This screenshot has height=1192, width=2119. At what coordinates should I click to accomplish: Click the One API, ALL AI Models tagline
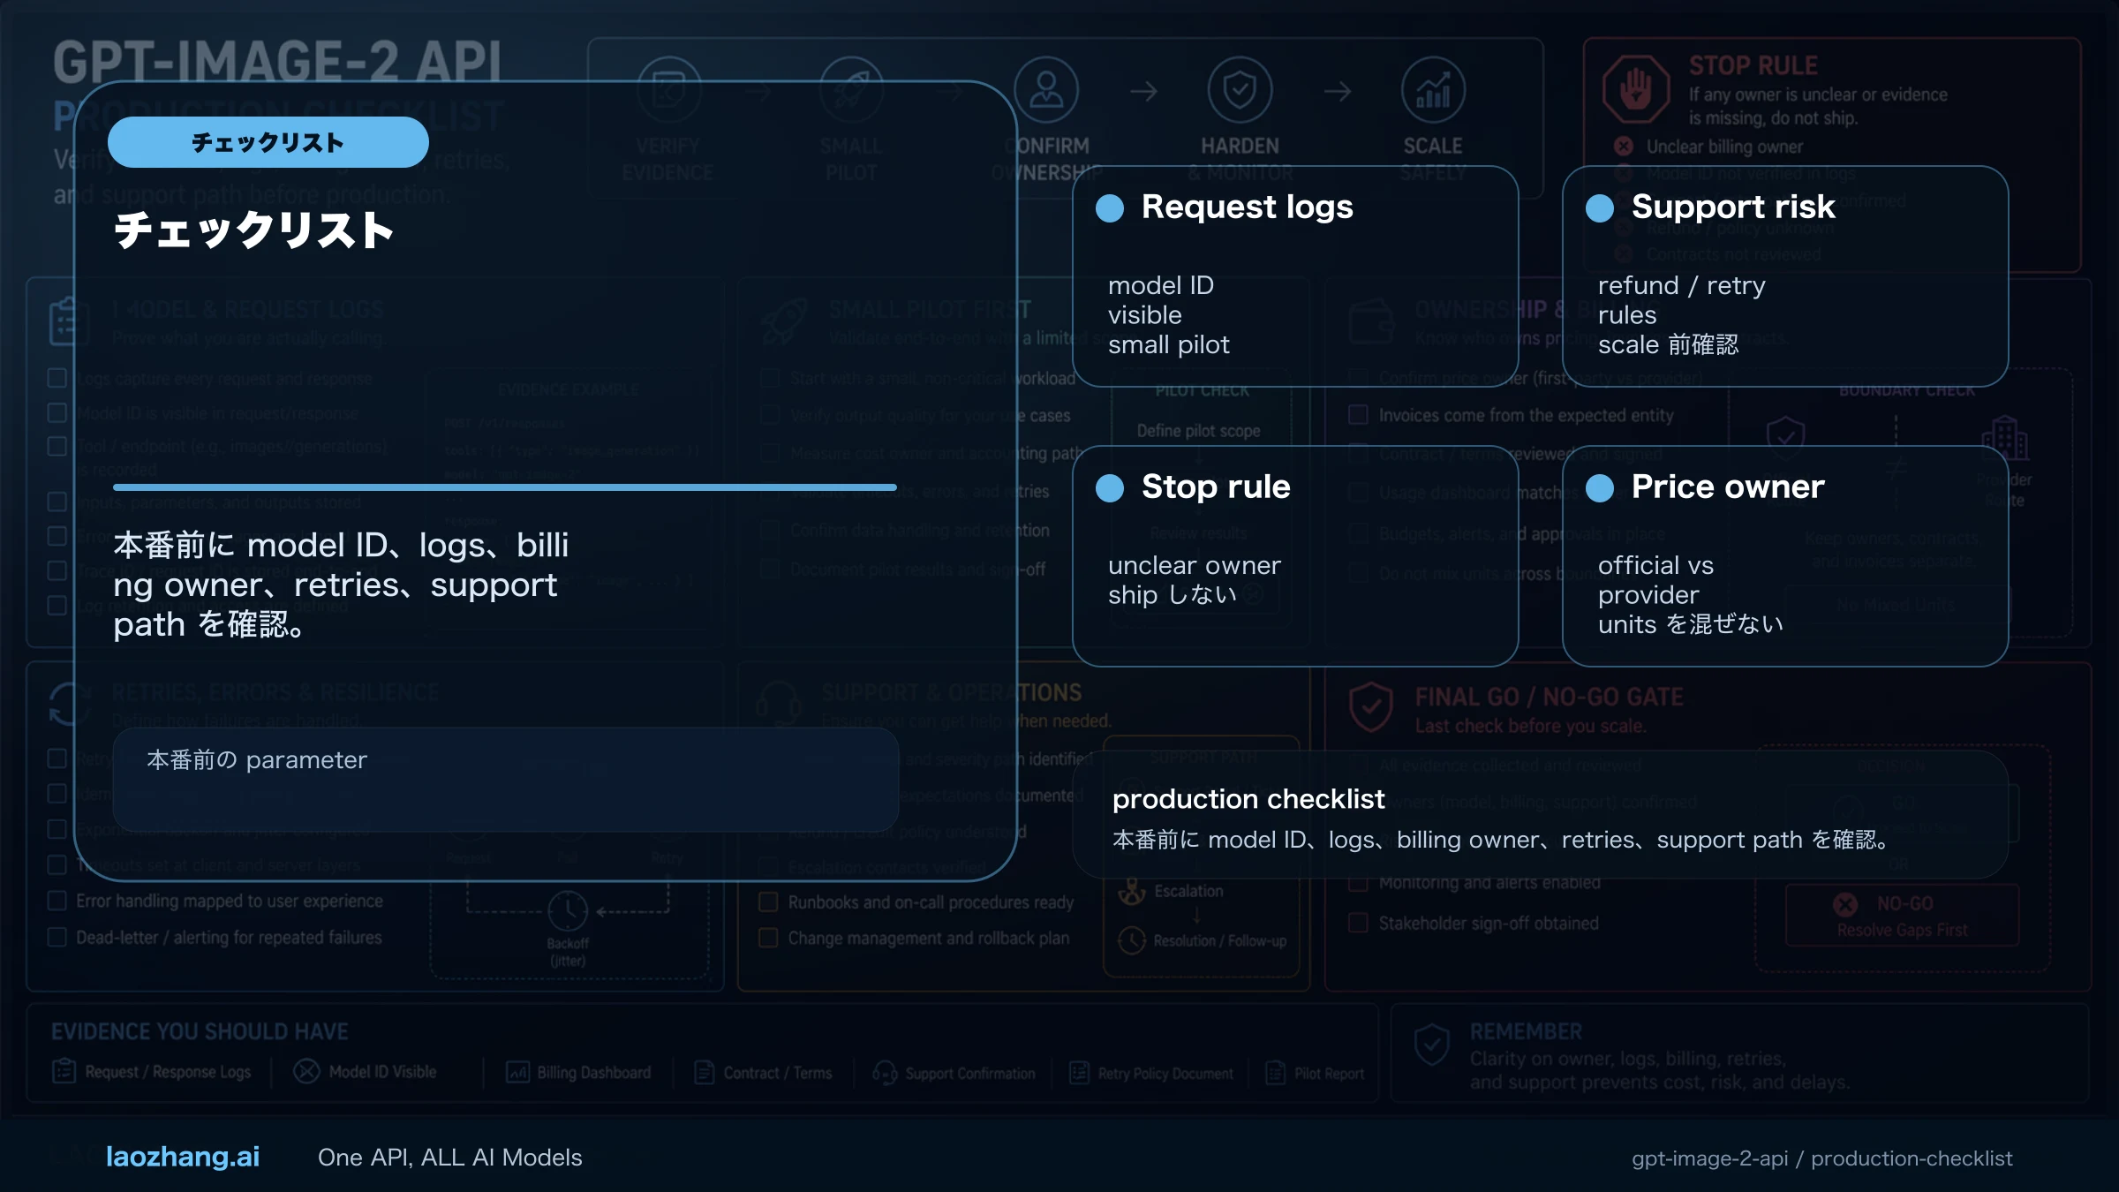(x=450, y=1158)
